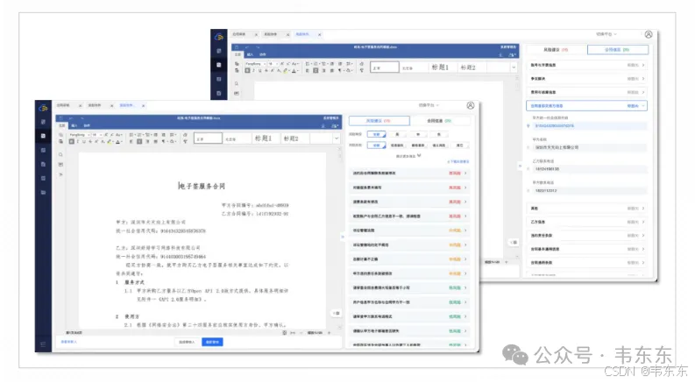Expand more filters under risk type row
The image size is (695, 383).
click(408, 156)
